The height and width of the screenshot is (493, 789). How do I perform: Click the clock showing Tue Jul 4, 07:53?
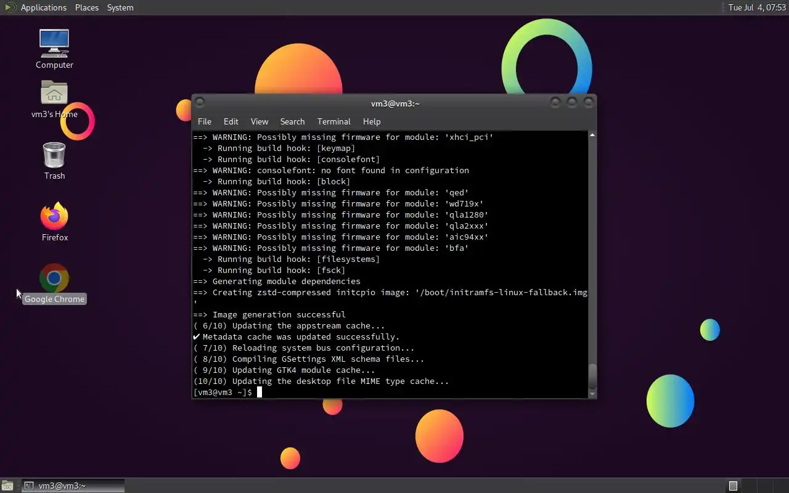[x=757, y=7]
